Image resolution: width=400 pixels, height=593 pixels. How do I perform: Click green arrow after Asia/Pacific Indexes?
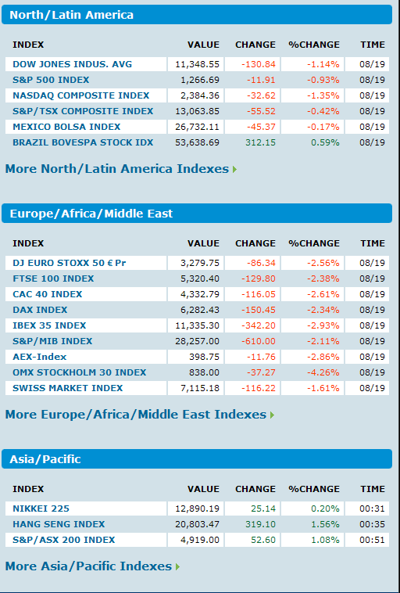pos(177,567)
